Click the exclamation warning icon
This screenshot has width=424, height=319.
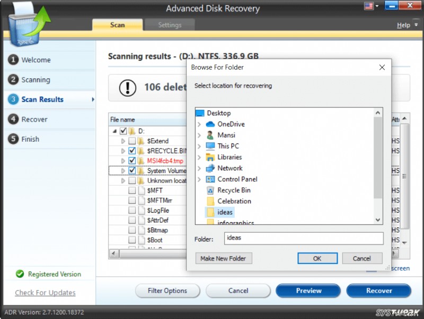128,88
